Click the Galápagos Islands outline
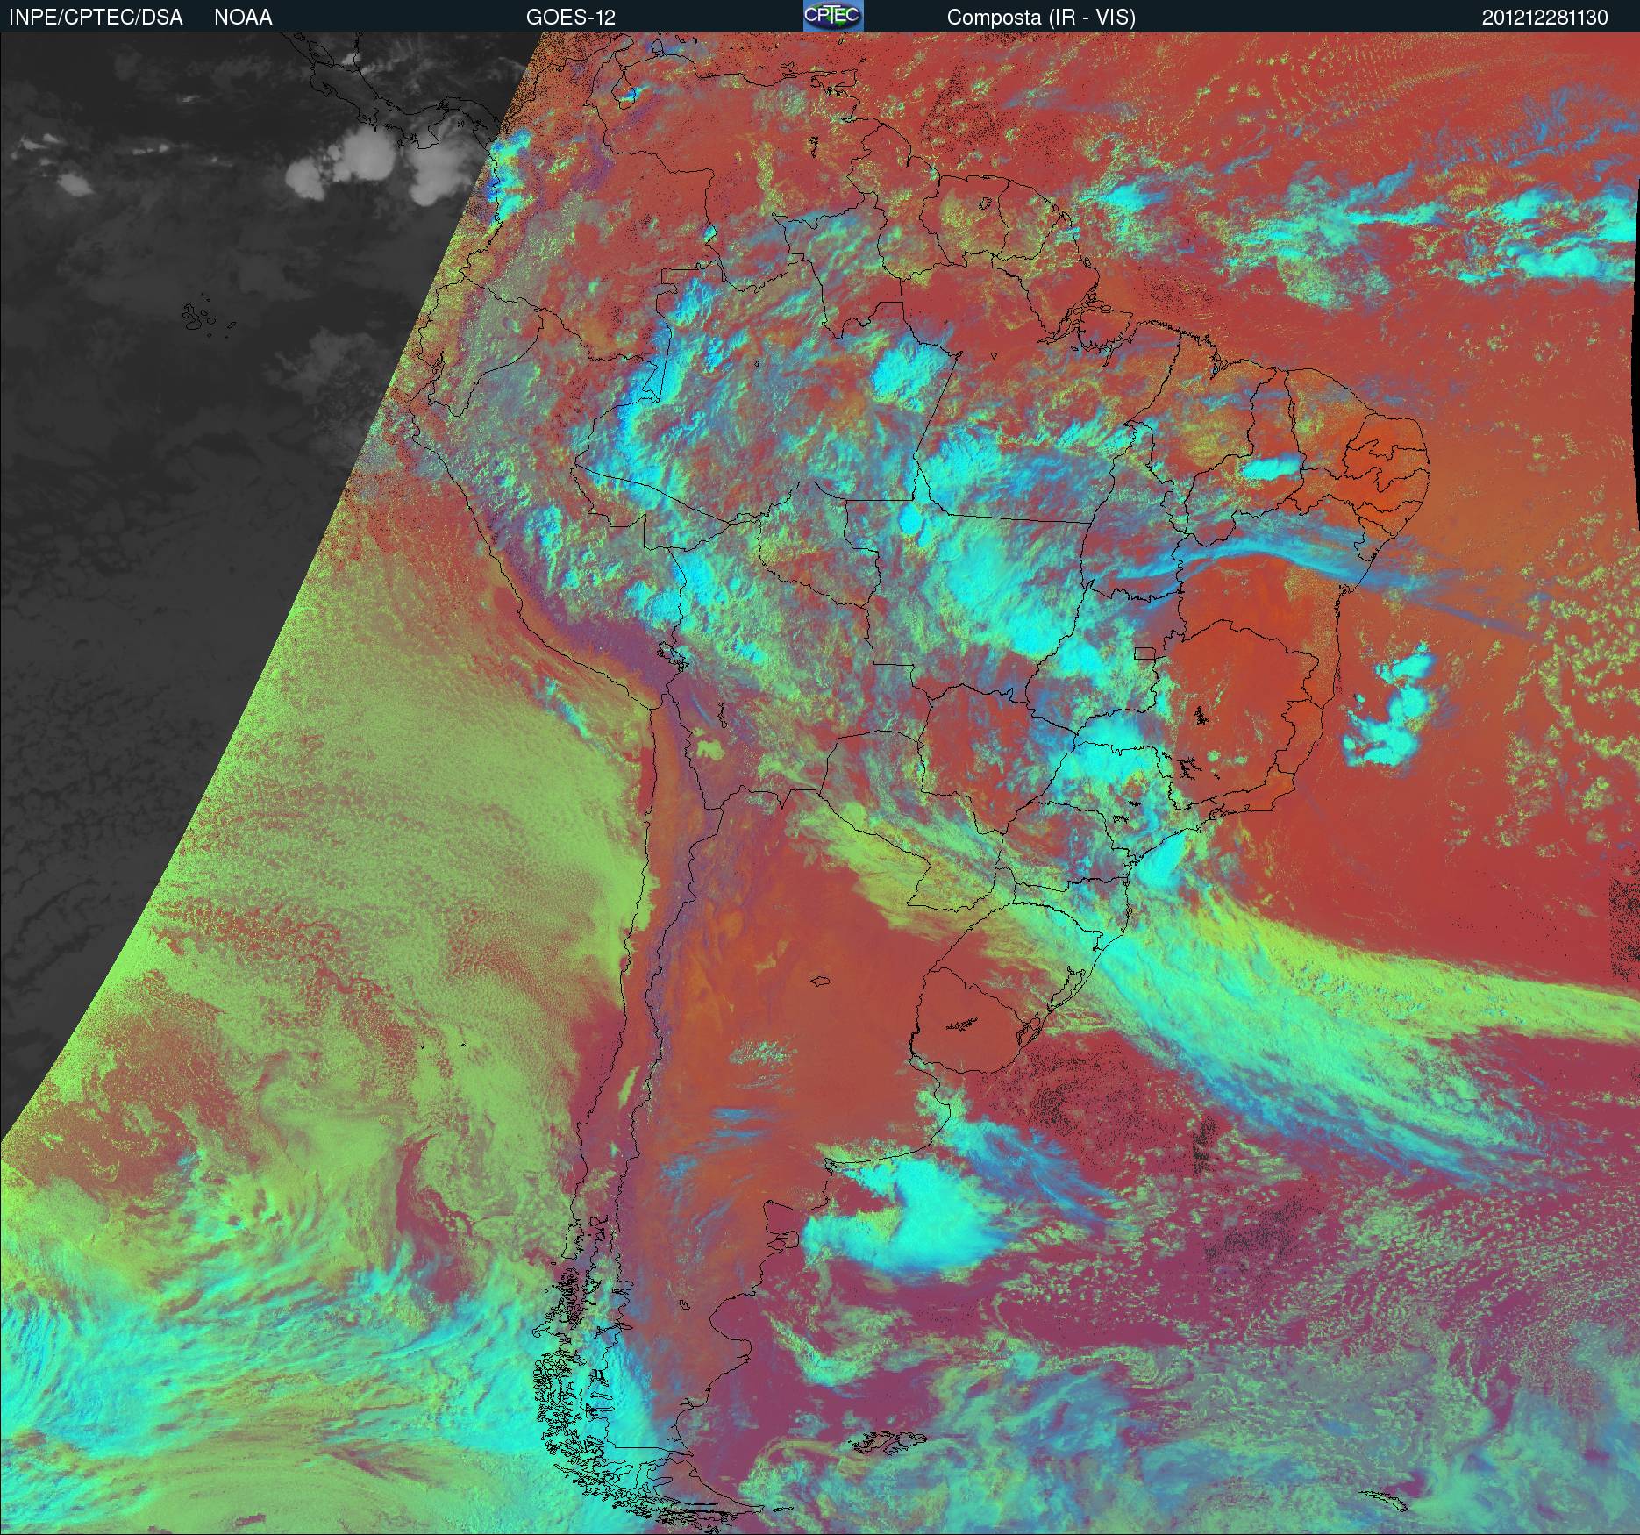 pos(206,319)
